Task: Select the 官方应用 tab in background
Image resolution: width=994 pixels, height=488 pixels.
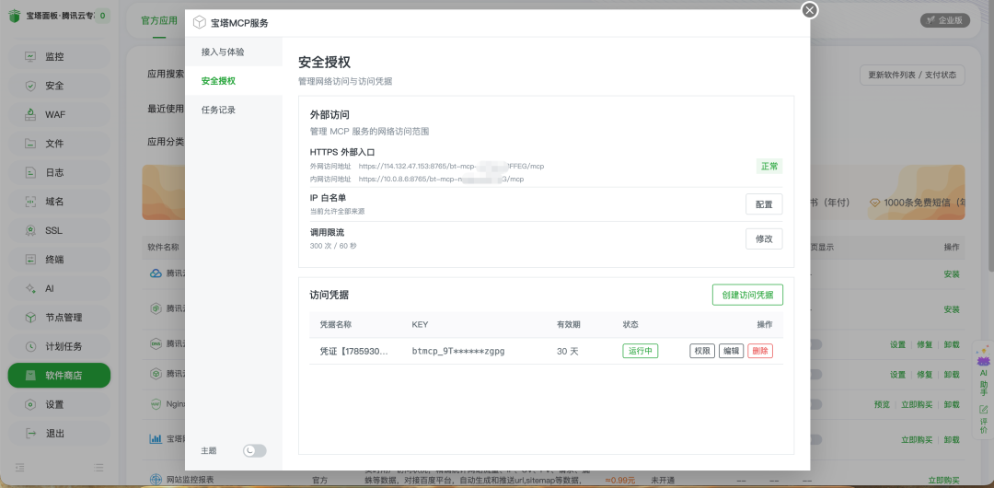Action: click(x=159, y=20)
